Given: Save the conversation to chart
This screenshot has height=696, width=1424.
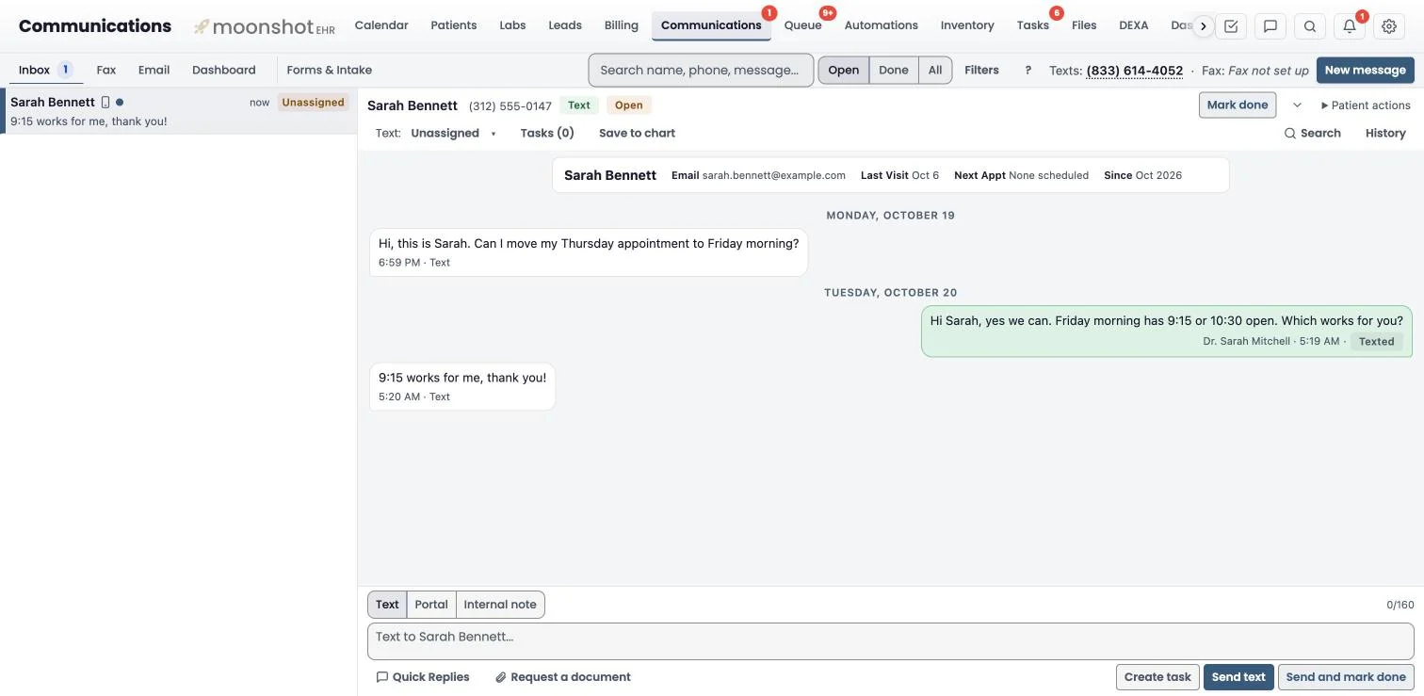Looking at the screenshot, I should click(x=637, y=133).
